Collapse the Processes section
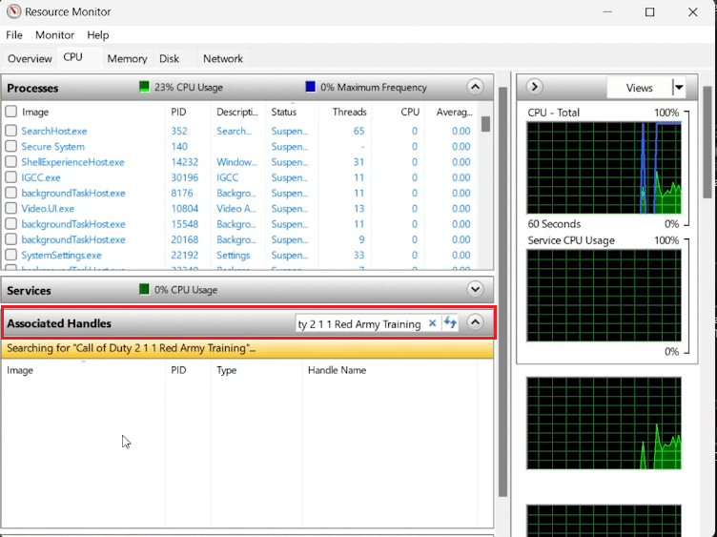The height and width of the screenshot is (537, 717). [475, 87]
